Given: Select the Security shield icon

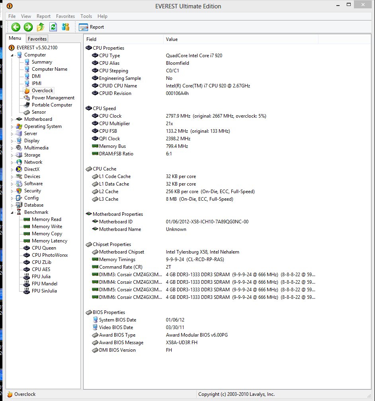Looking at the screenshot, I should pos(19,191).
